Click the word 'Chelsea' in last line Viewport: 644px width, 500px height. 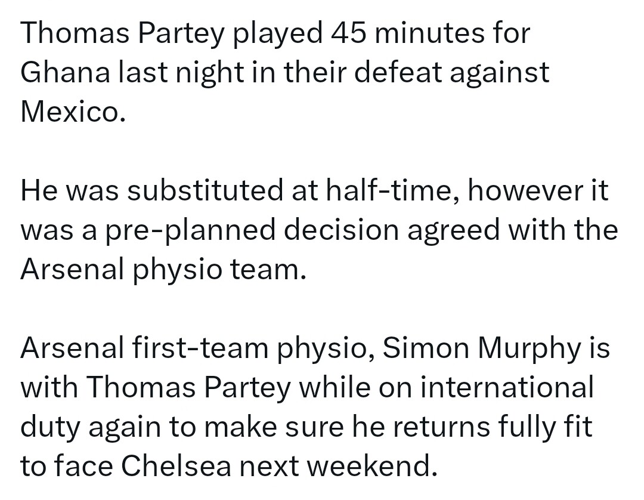[x=176, y=467]
